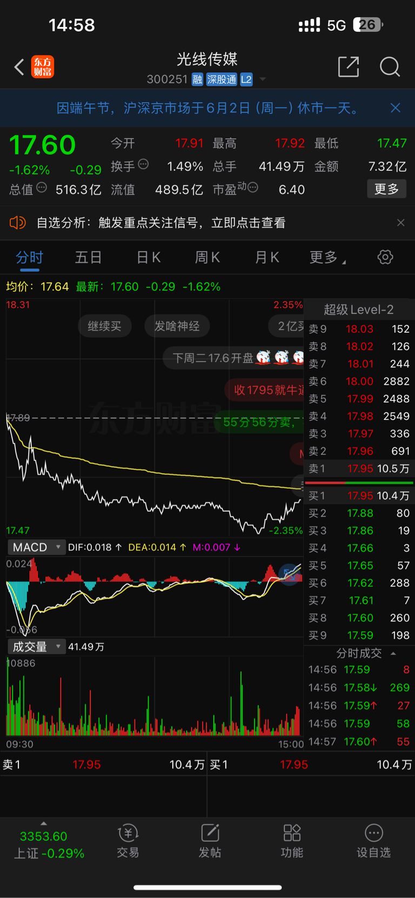Open the 东方财富 app logo
This screenshot has width=415, height=898.
point(43,67)
